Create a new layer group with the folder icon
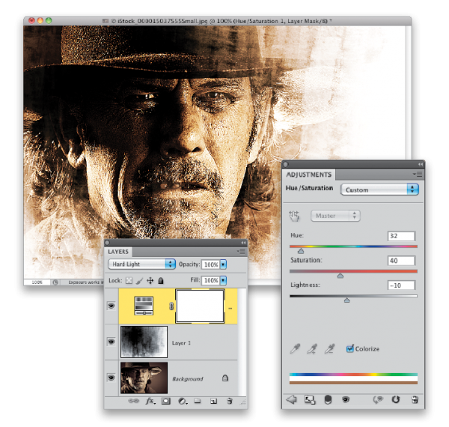449x427 pixels. [x=197, y=402]
